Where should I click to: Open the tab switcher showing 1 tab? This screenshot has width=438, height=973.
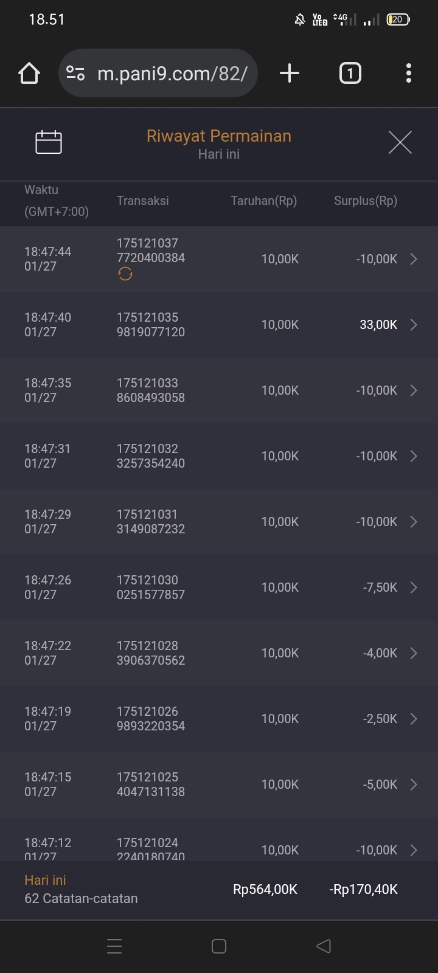(350, 74)
